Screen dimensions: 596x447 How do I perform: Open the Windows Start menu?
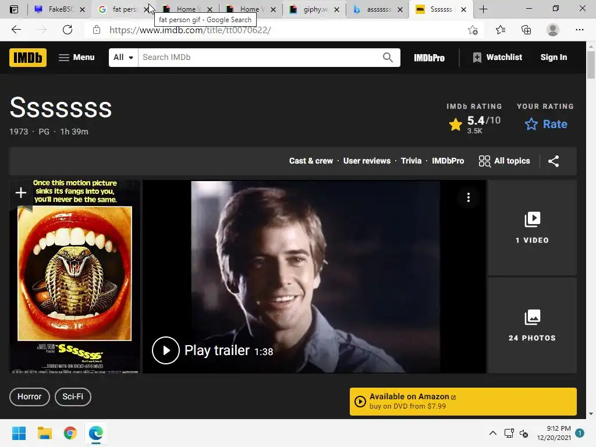coord(19,433)
